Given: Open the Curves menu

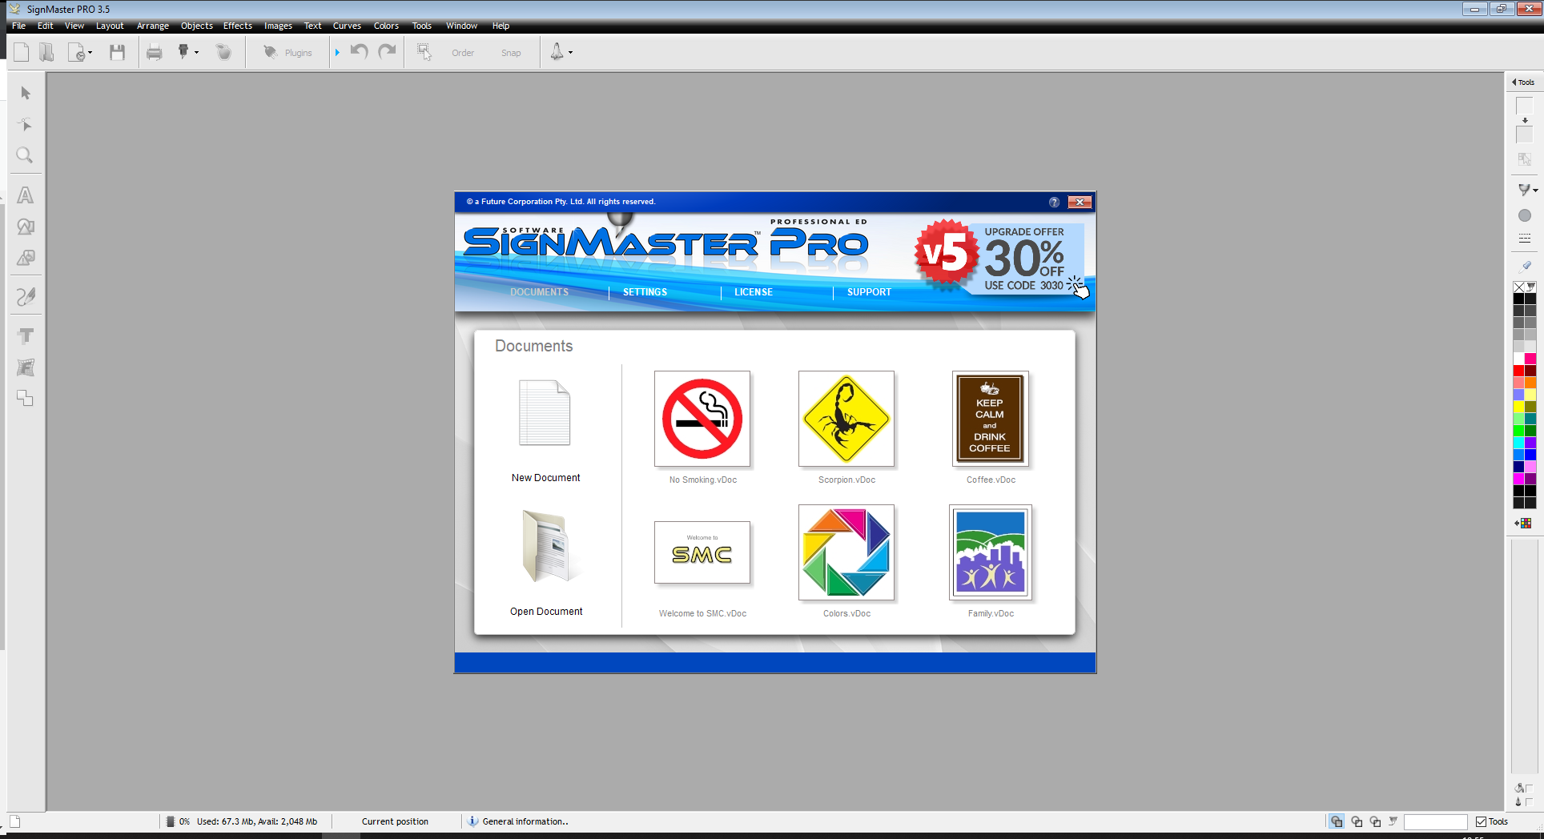Looking at the screenshot, I should (x=347, y=26).
